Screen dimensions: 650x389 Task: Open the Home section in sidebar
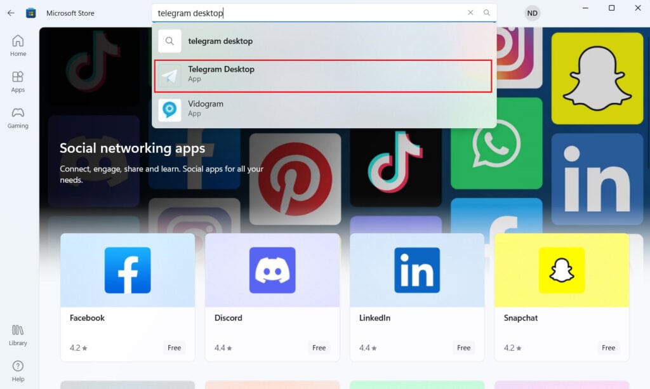coord(18,46)
